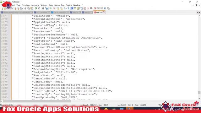Click the "CreatedBy" ashleyl@globaltranz.com line
This screenshot has width=201, height=113.
[65, 94]
